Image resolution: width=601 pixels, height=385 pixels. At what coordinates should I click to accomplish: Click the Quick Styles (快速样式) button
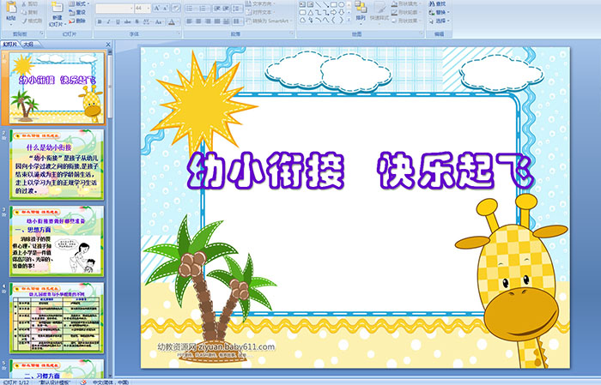click(x=379, y=11)
